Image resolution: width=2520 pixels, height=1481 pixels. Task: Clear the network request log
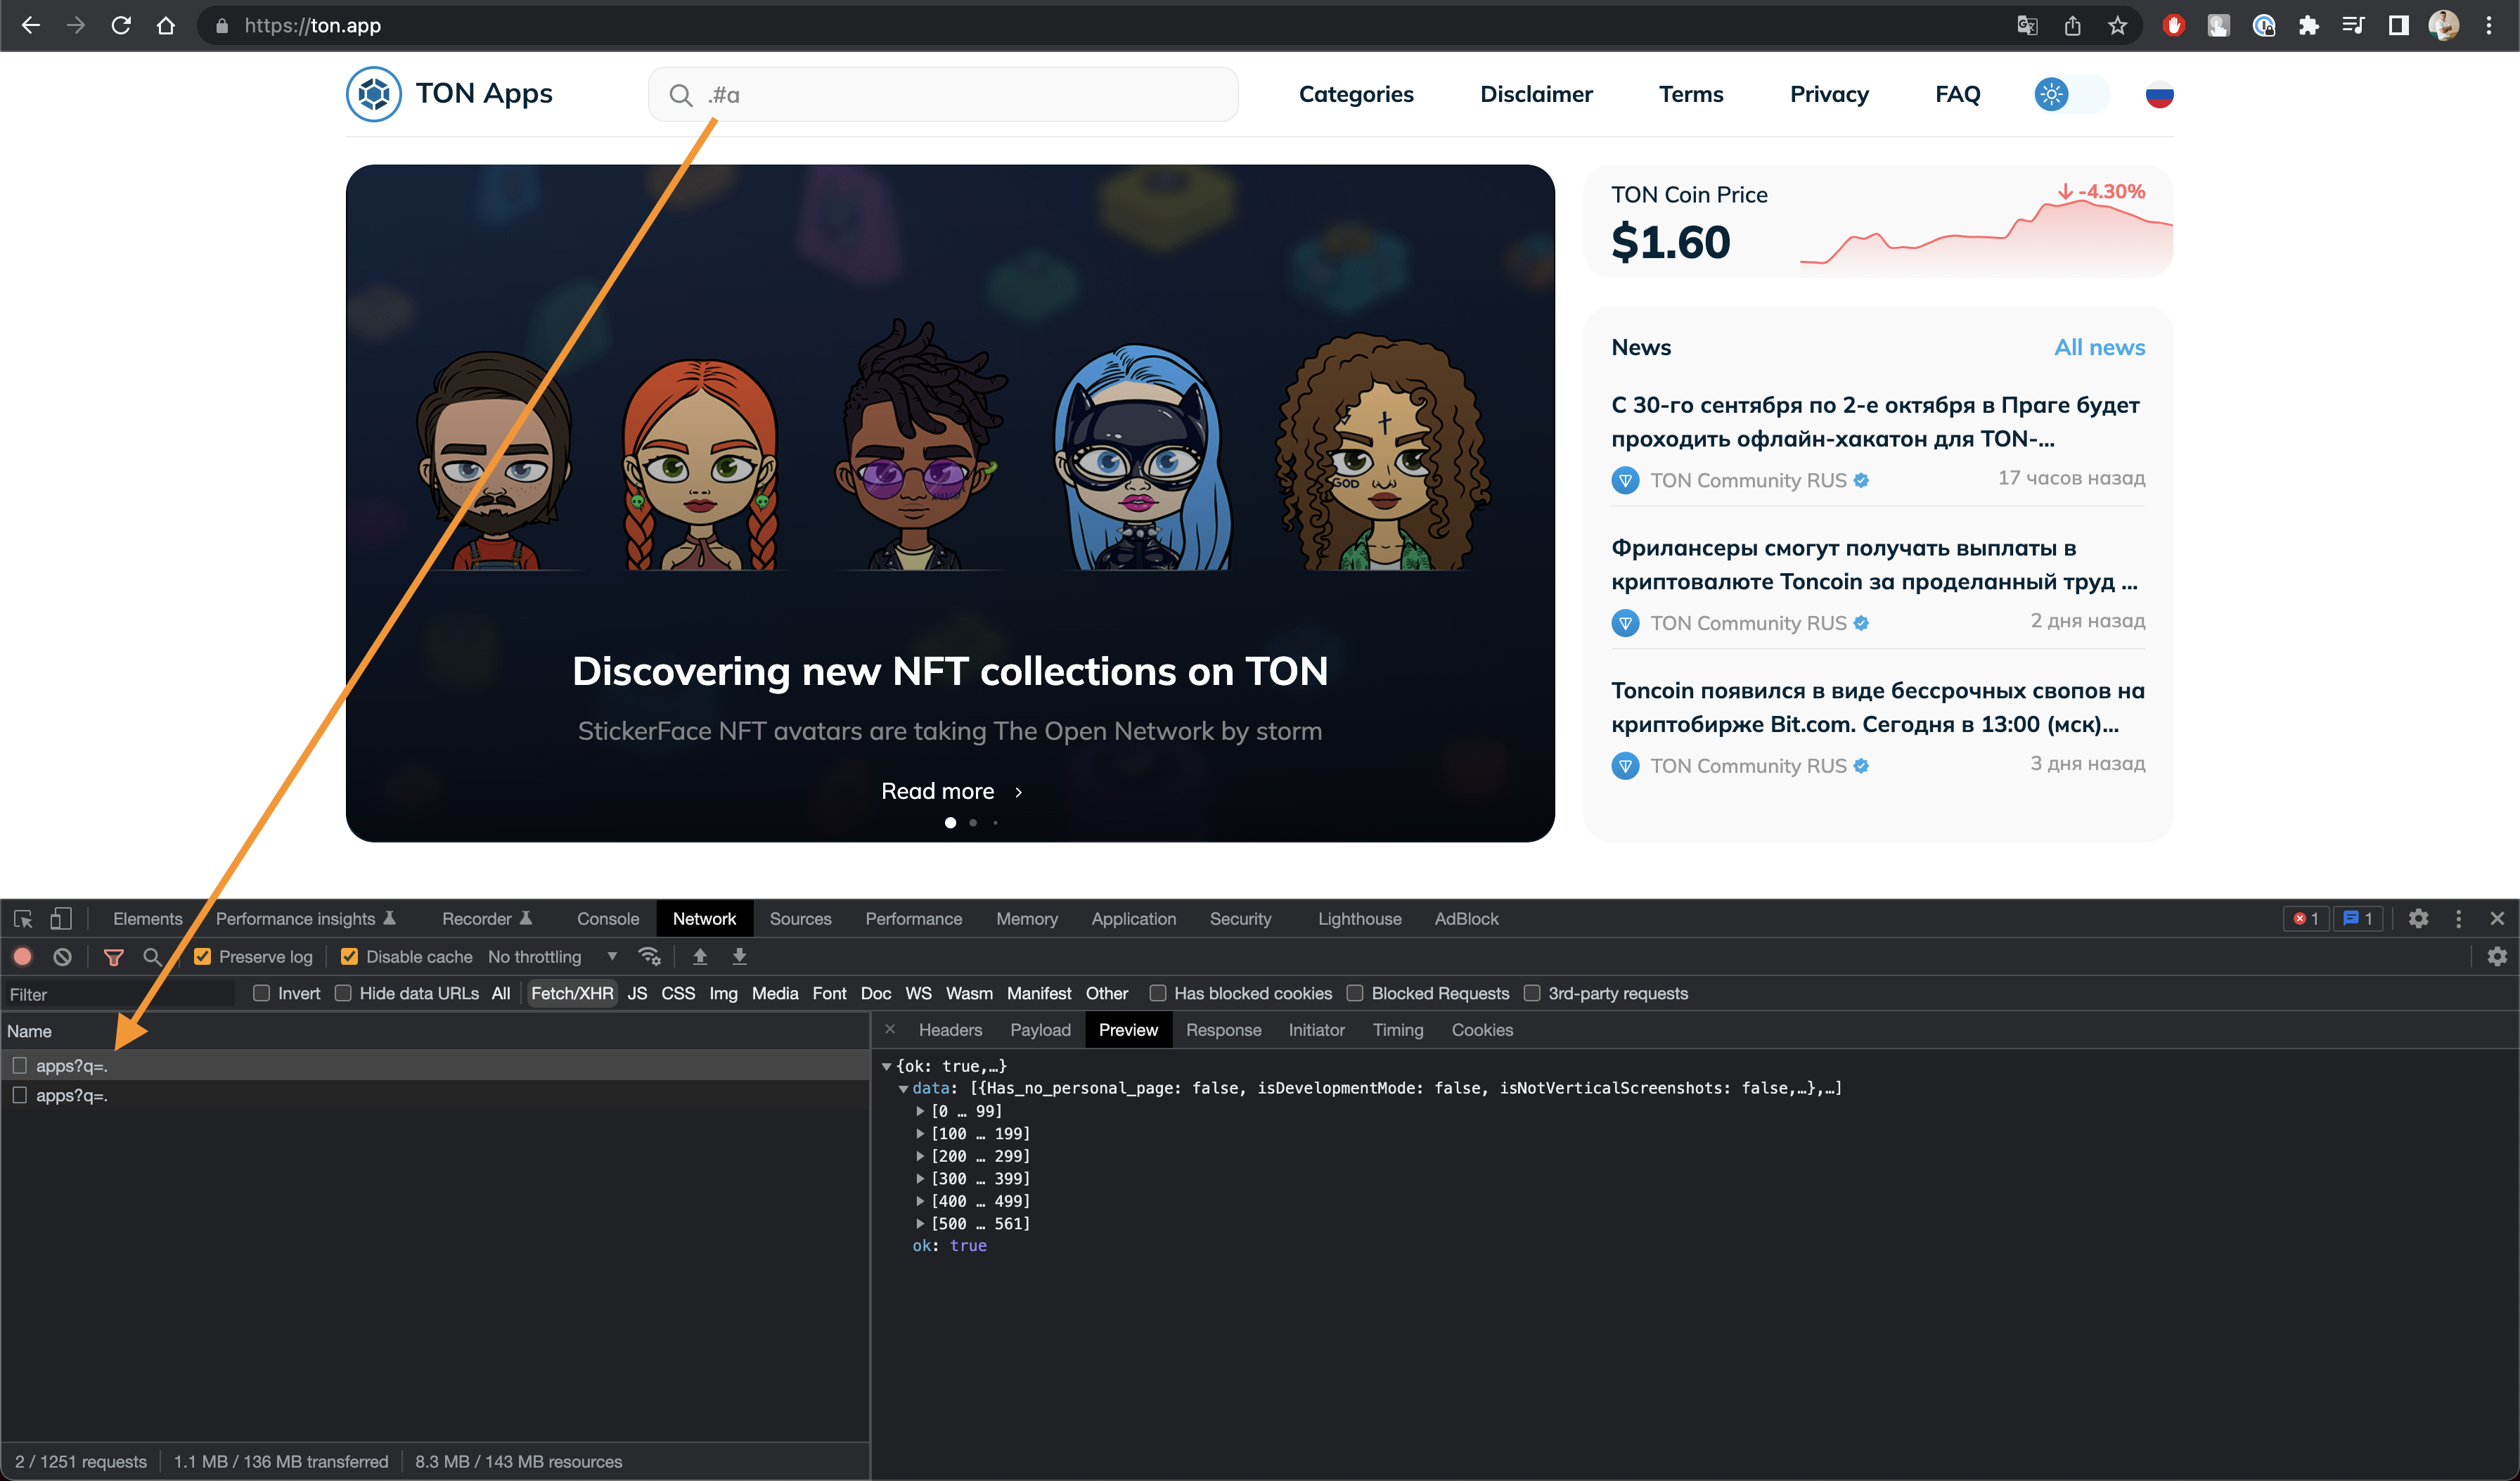(62, 956)
